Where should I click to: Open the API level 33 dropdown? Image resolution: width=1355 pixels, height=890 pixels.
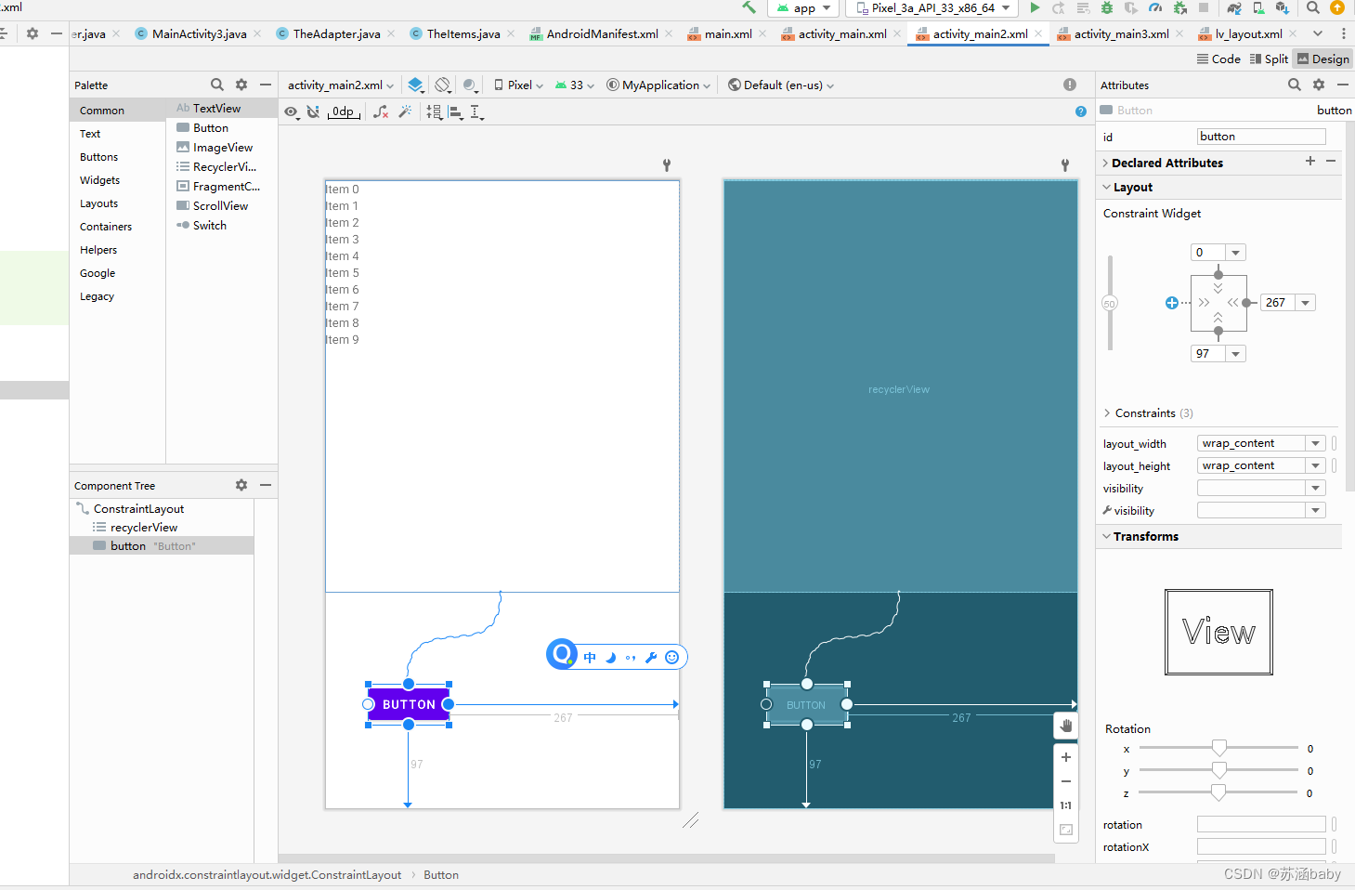click(575, 85)
